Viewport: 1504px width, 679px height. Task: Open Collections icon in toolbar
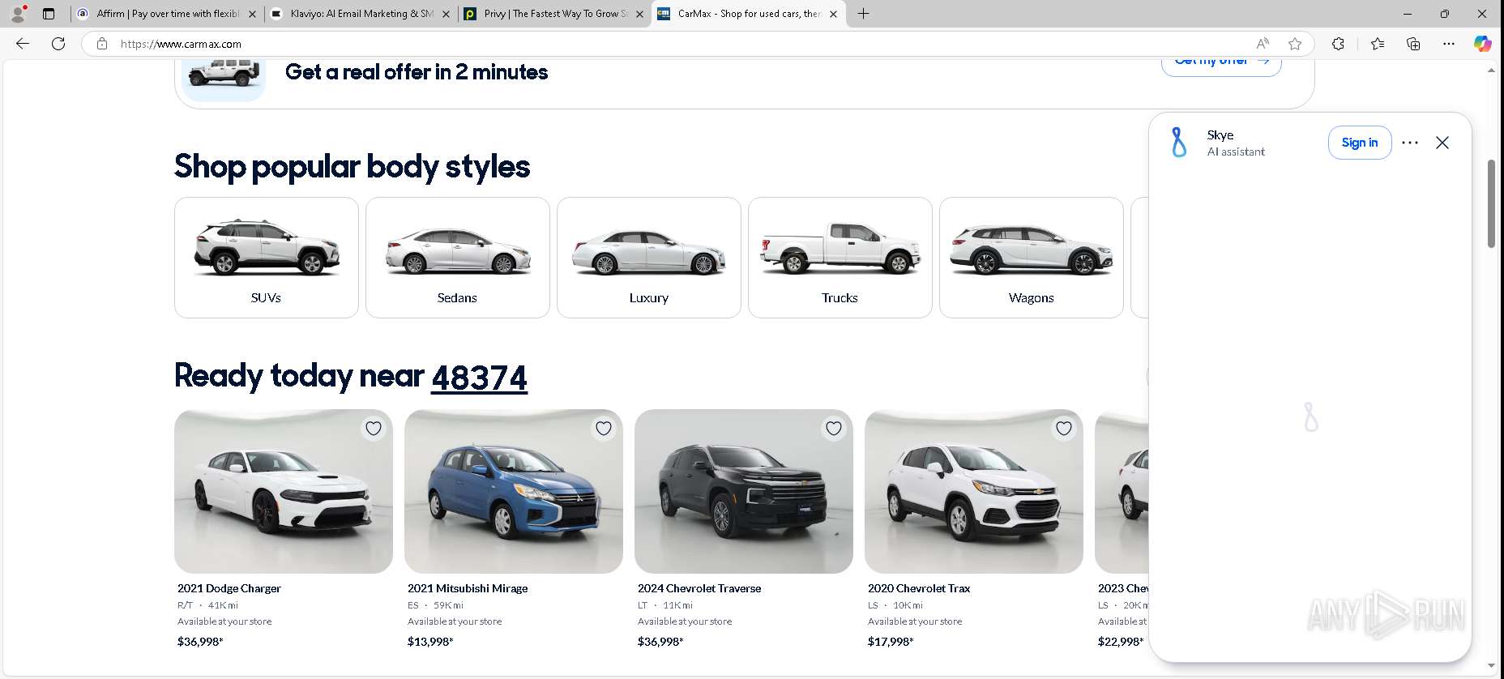click(x=1413, y=44)
